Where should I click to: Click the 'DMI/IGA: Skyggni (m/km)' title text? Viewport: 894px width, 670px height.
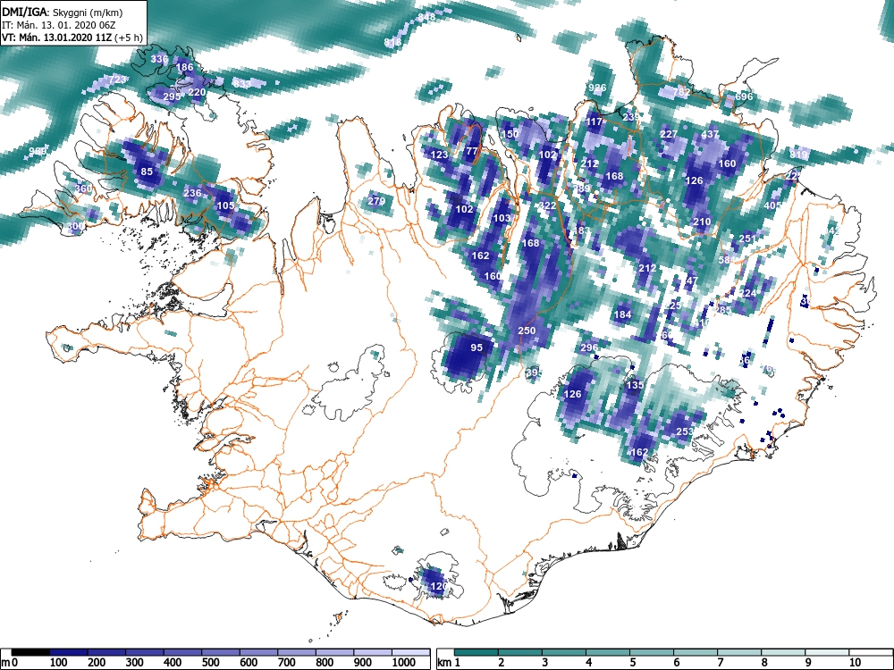tap(63, 12)
